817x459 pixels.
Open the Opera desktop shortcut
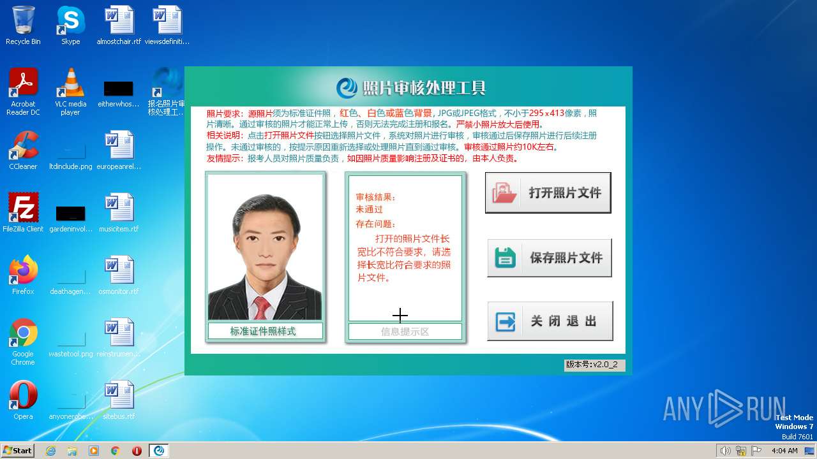(x=23, y=400)
